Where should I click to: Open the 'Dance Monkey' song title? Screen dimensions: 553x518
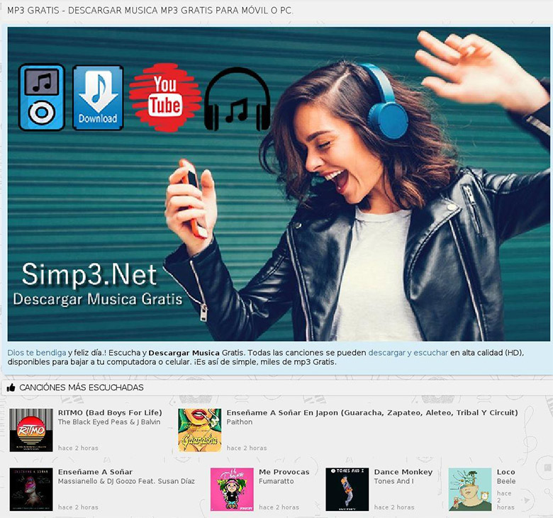point(403,472)
